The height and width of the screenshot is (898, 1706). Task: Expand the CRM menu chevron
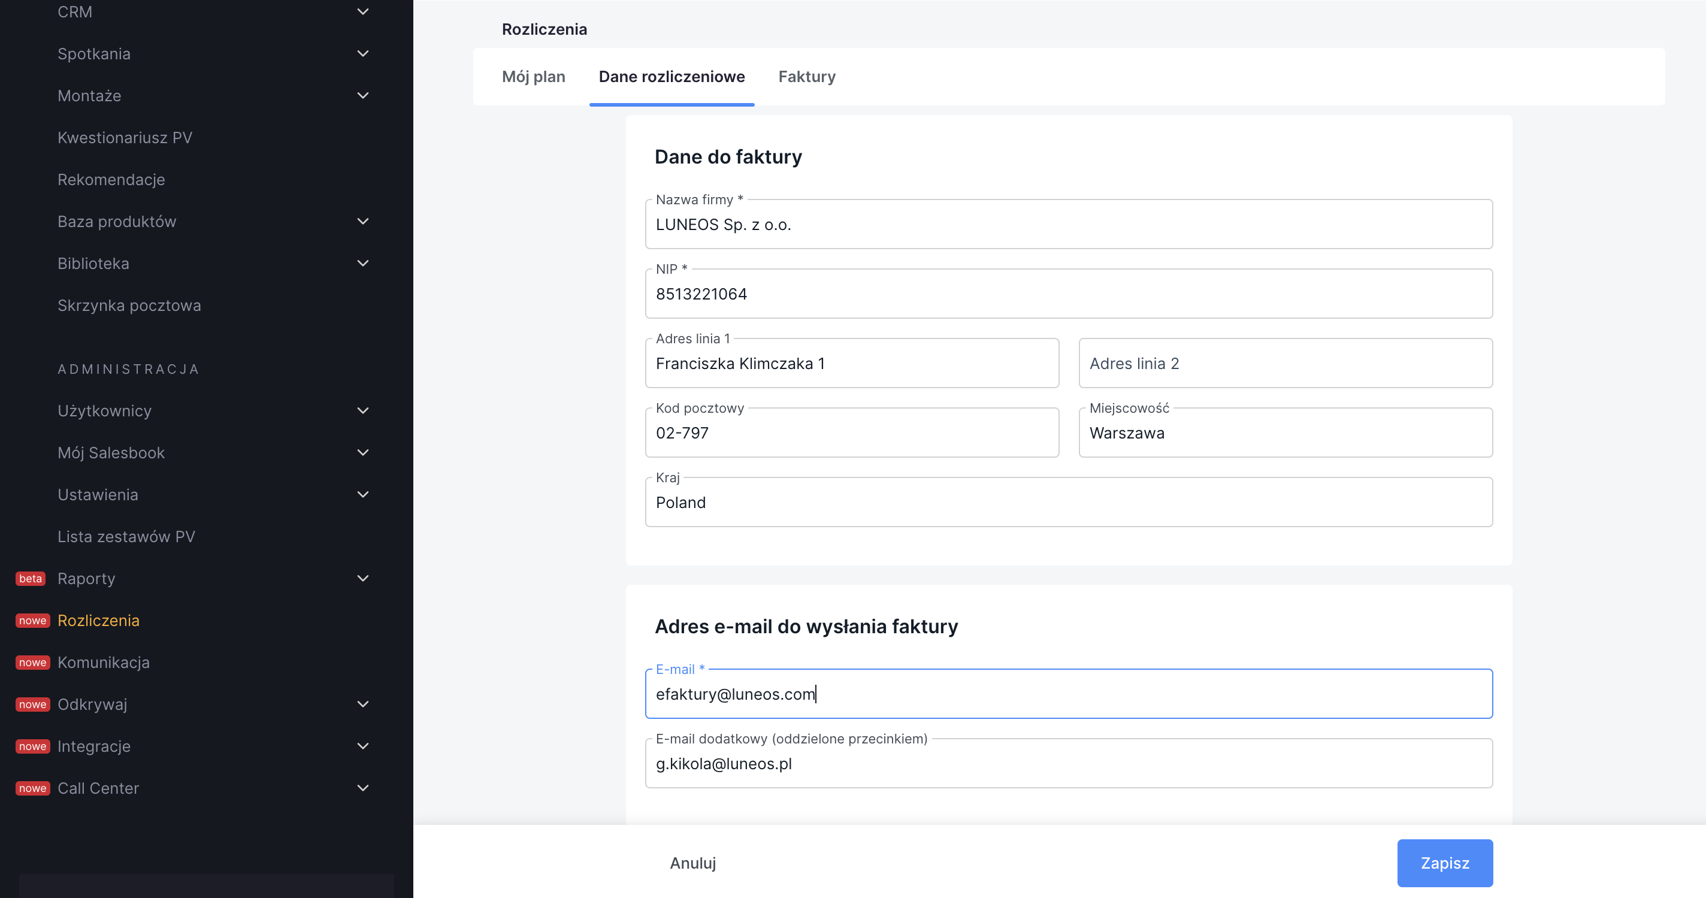pos(362,12)
